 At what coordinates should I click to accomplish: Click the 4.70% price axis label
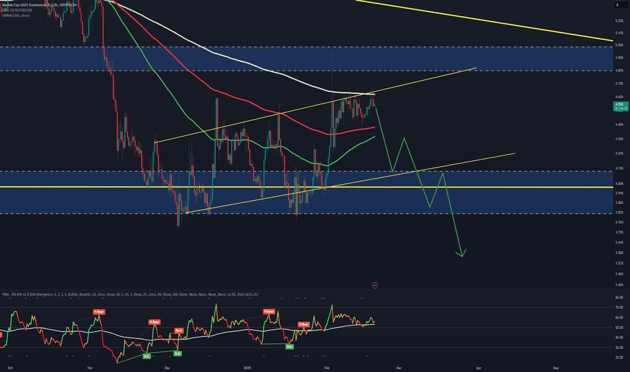point(619,84)
